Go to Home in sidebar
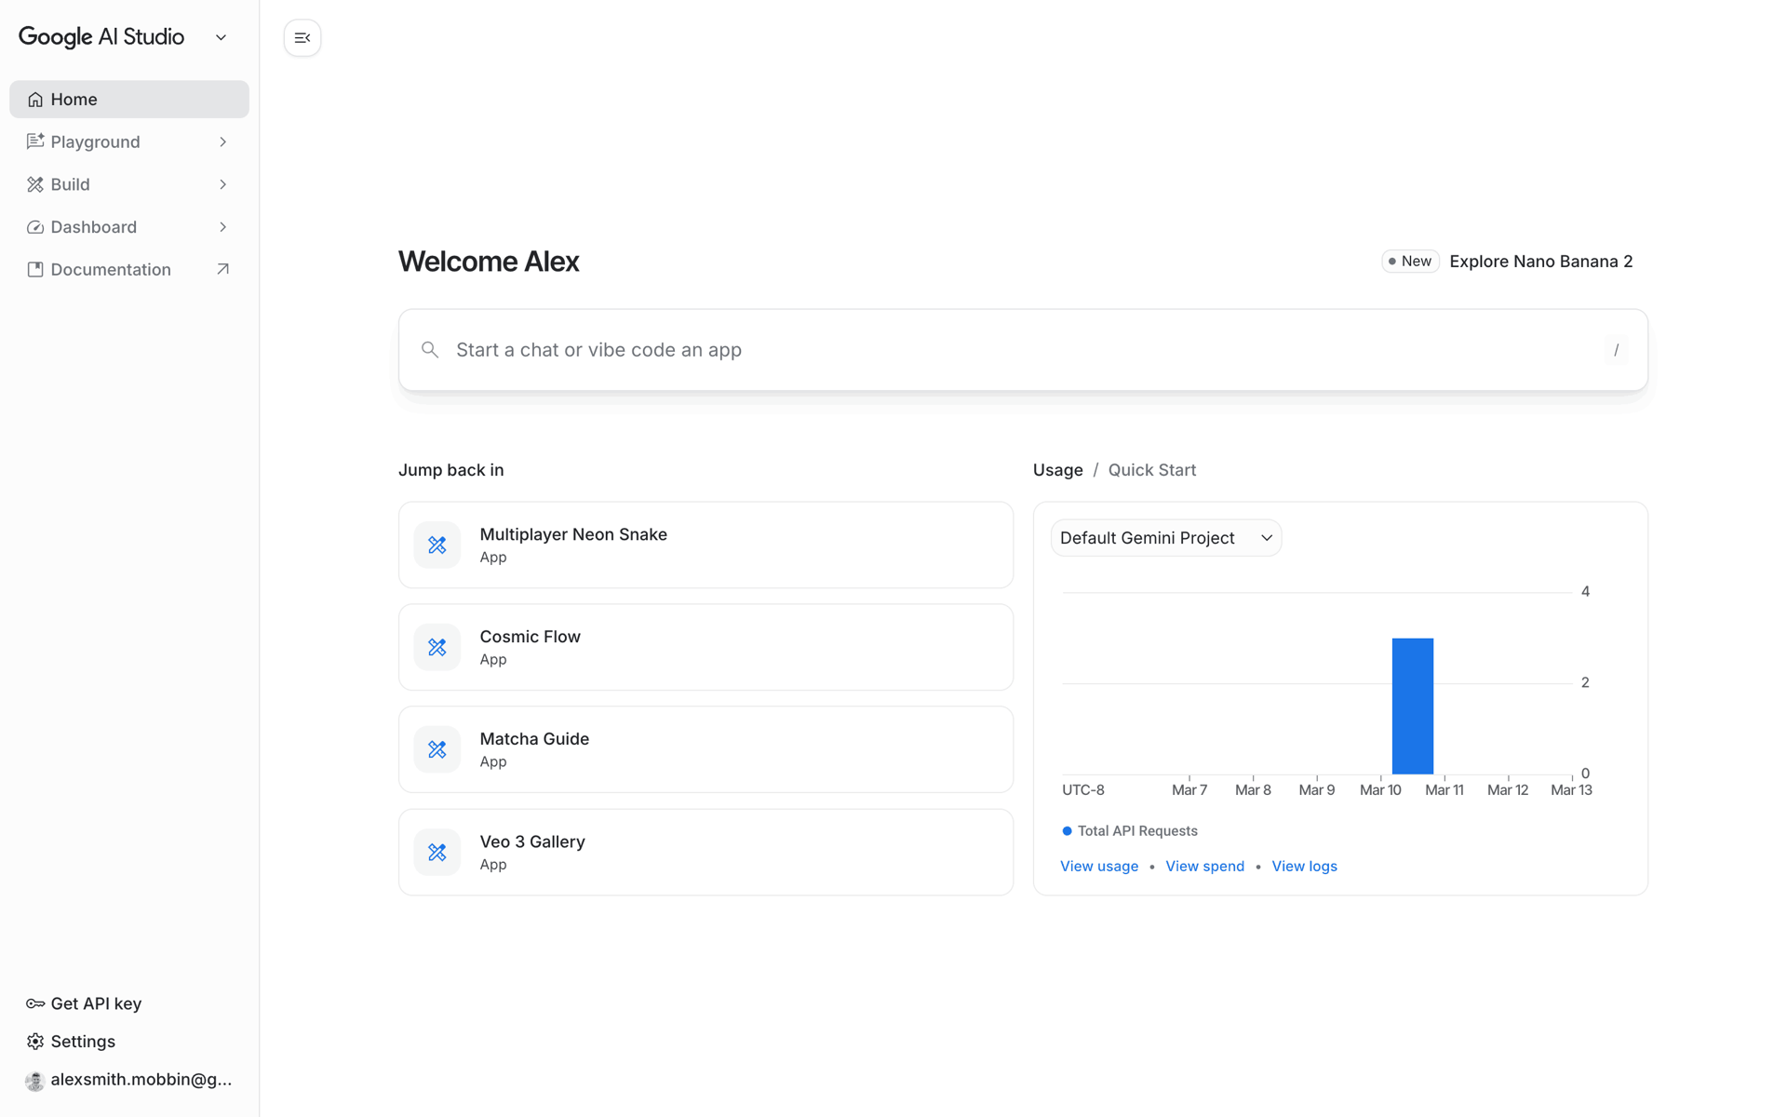This screenshot has height=1117, width=1787. coord(129,100)
